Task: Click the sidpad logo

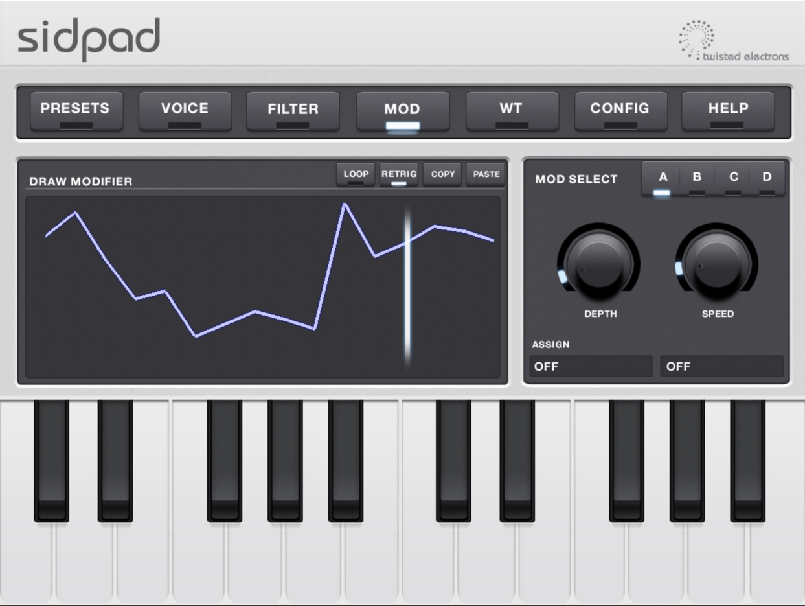Action: 89,38
